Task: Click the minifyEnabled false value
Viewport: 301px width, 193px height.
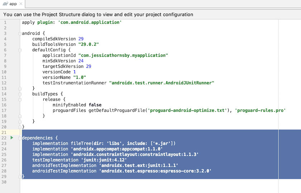Action: coord(95,105)
